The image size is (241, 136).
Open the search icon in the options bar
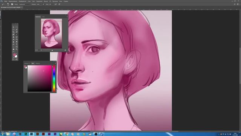tap(235, 4)
